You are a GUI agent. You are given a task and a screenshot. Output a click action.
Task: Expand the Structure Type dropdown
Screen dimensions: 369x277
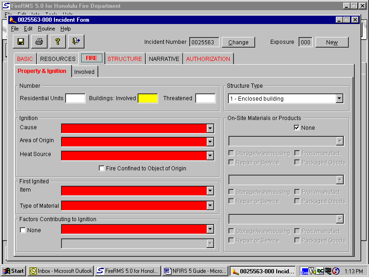(x=339, y=99)
